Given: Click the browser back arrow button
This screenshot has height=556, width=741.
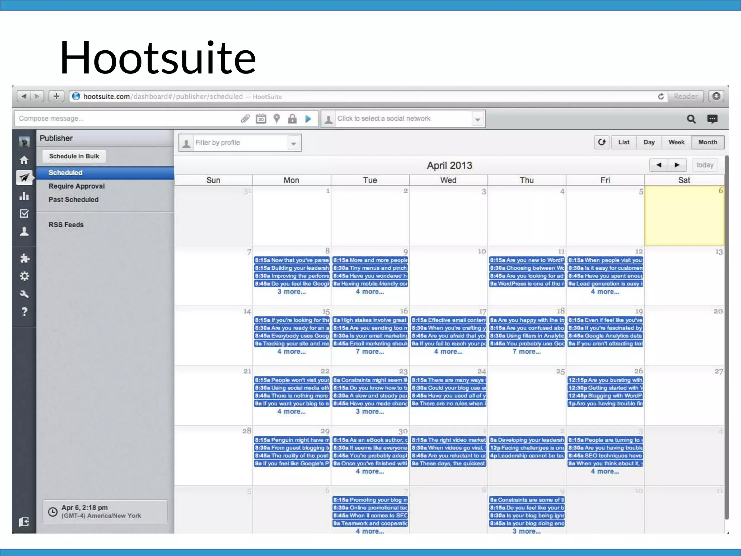Looking at the screenshot, I should coord(24,96).
